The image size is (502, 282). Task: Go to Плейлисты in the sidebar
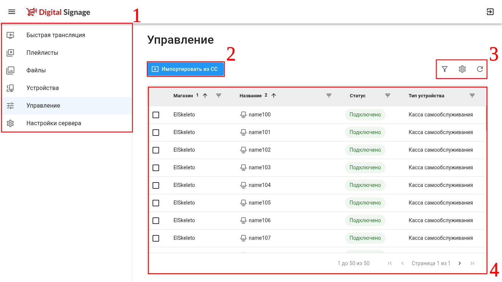click(x=42, y=53)
